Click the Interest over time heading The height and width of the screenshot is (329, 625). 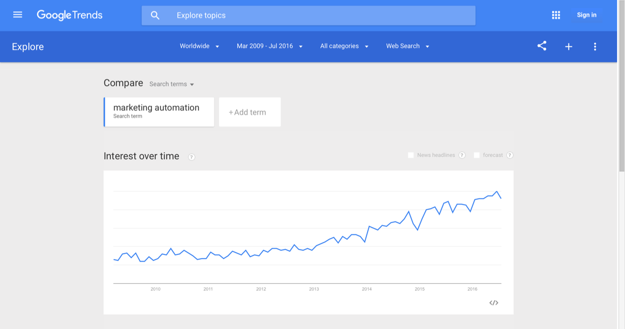[142, 156]
